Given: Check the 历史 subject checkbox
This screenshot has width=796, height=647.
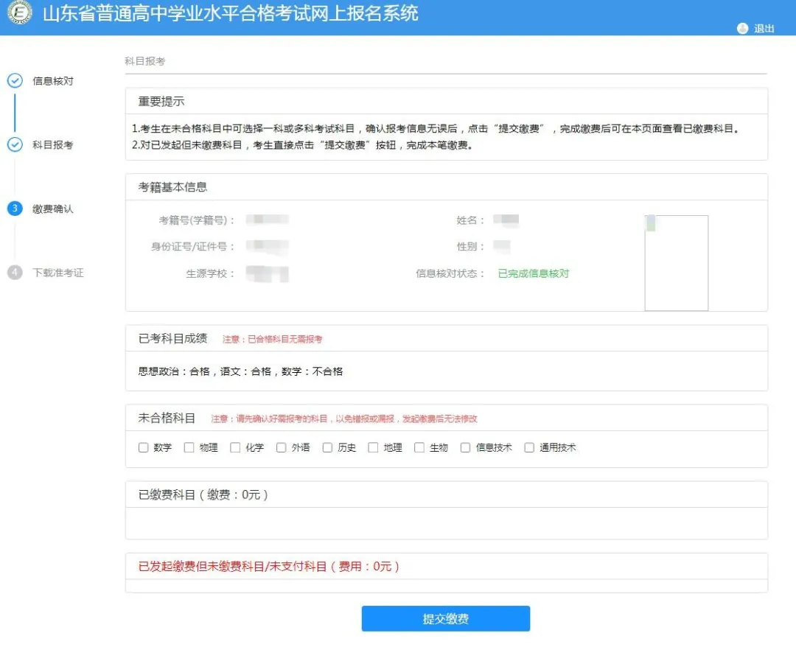Looking at the screenshot, I should [x=327, y=447].
